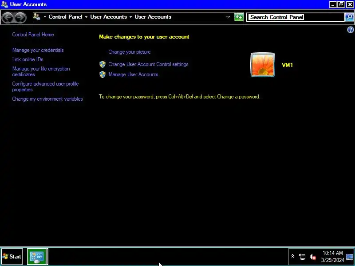
Task: Restore down the User Accounts window
Action: coord(341,4)
